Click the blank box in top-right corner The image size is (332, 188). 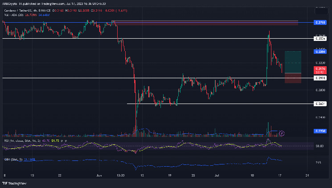click(321, 11)
